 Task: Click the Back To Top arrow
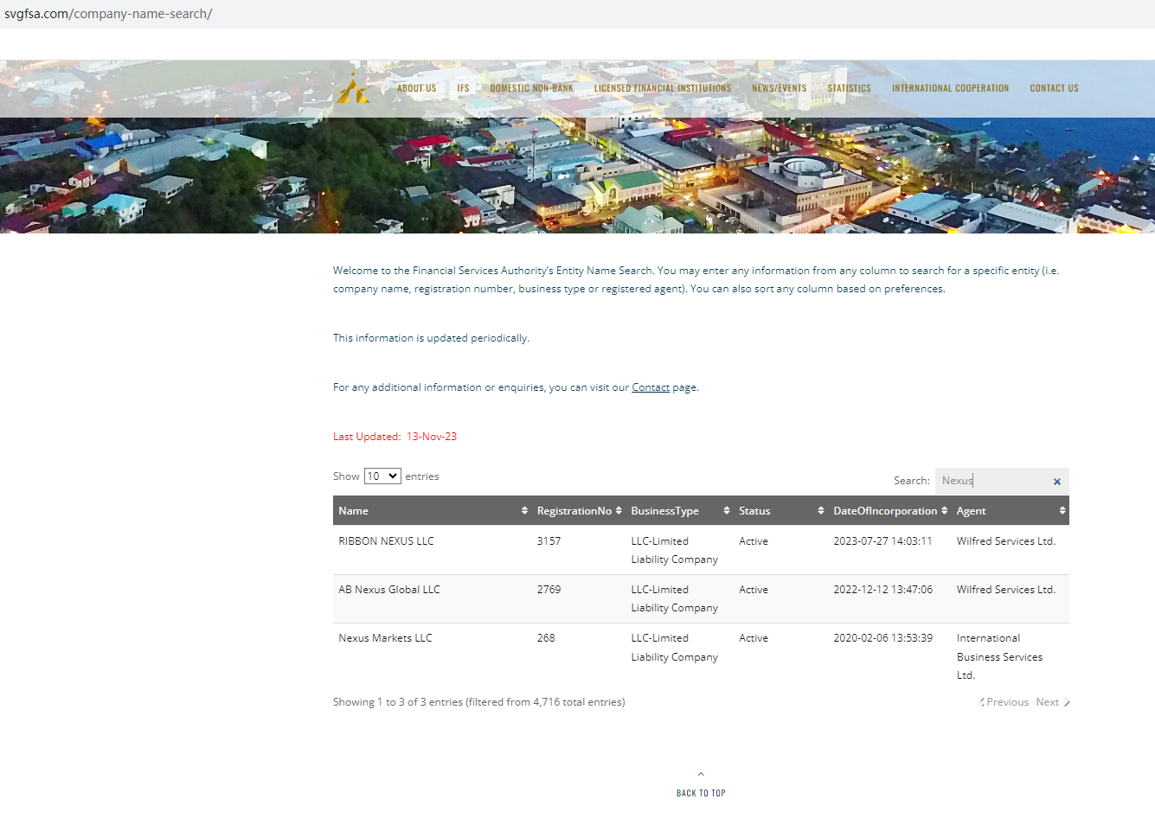click(701, 775)
